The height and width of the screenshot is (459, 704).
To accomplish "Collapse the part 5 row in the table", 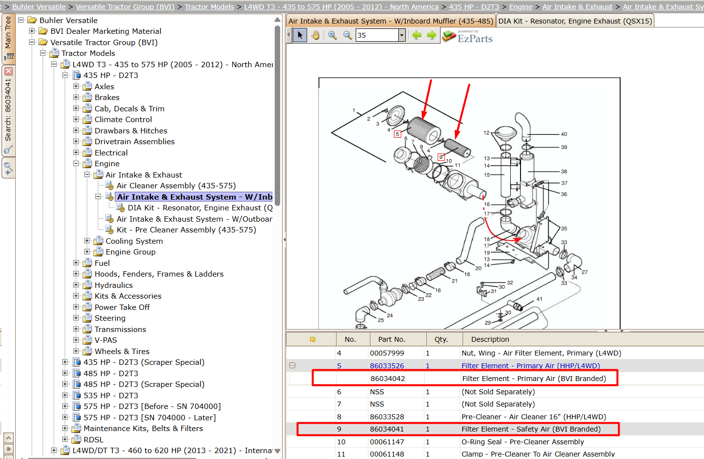I will point(292,365).
